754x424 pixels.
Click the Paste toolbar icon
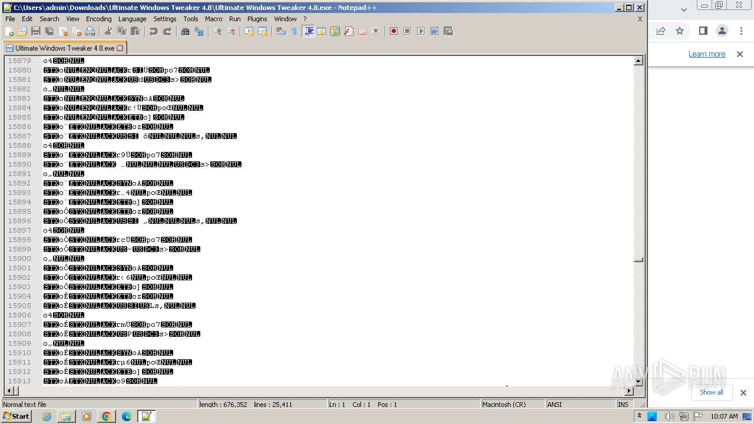coord(135,31)
